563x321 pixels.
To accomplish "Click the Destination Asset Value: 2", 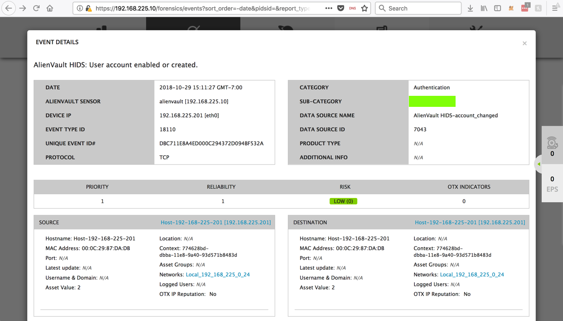I will [x=317, y=287].
